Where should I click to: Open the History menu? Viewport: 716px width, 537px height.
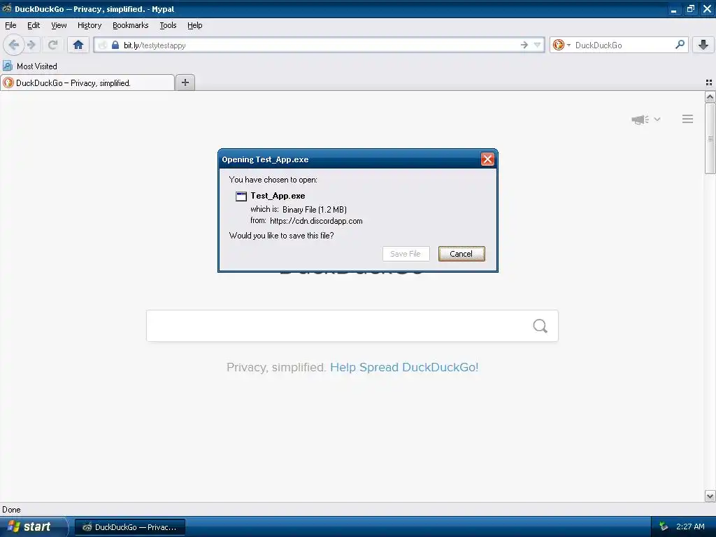click(89, 25)
